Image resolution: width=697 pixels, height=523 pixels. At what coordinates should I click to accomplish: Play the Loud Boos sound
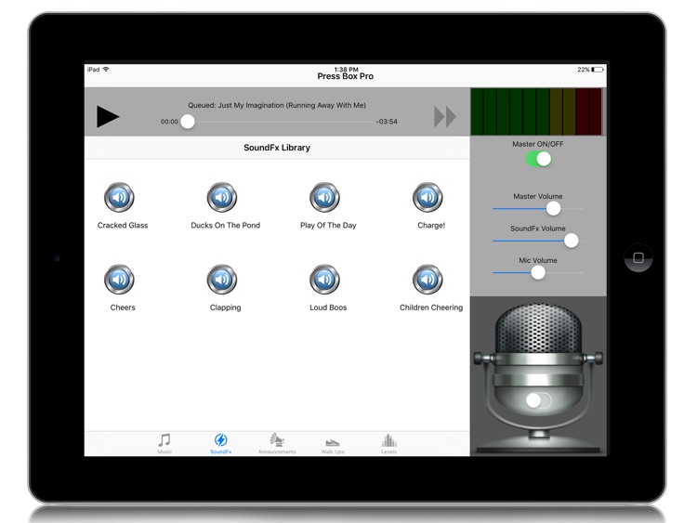(x=324, y=280)
